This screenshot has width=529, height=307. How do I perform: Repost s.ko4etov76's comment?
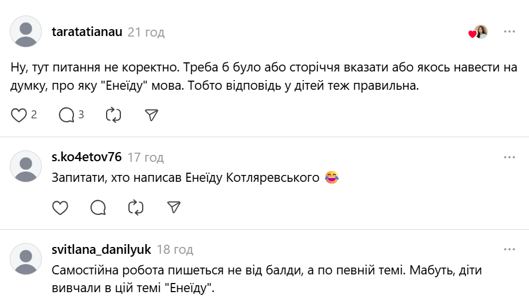[x=136, y=207]
